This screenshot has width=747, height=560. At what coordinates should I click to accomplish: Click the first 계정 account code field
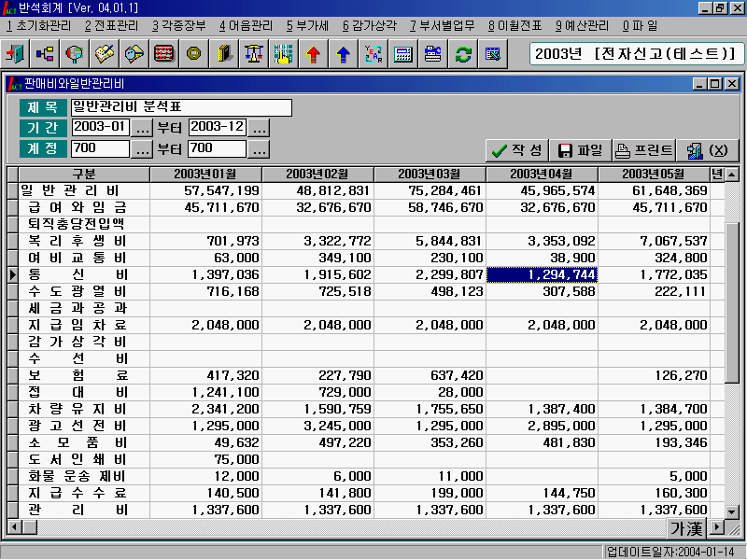point(101,149)
